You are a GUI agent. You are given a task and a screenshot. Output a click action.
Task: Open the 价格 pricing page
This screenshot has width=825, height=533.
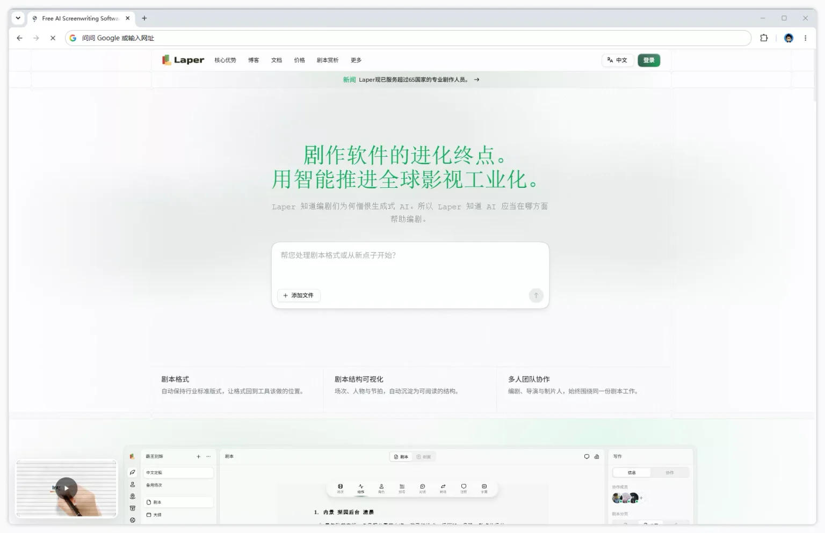[300, 60]
